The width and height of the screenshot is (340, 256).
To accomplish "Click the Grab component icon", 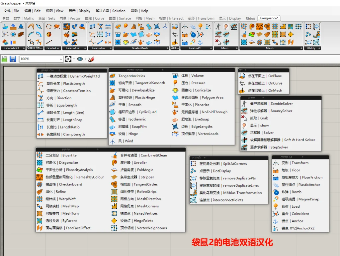I will [244, 118].
